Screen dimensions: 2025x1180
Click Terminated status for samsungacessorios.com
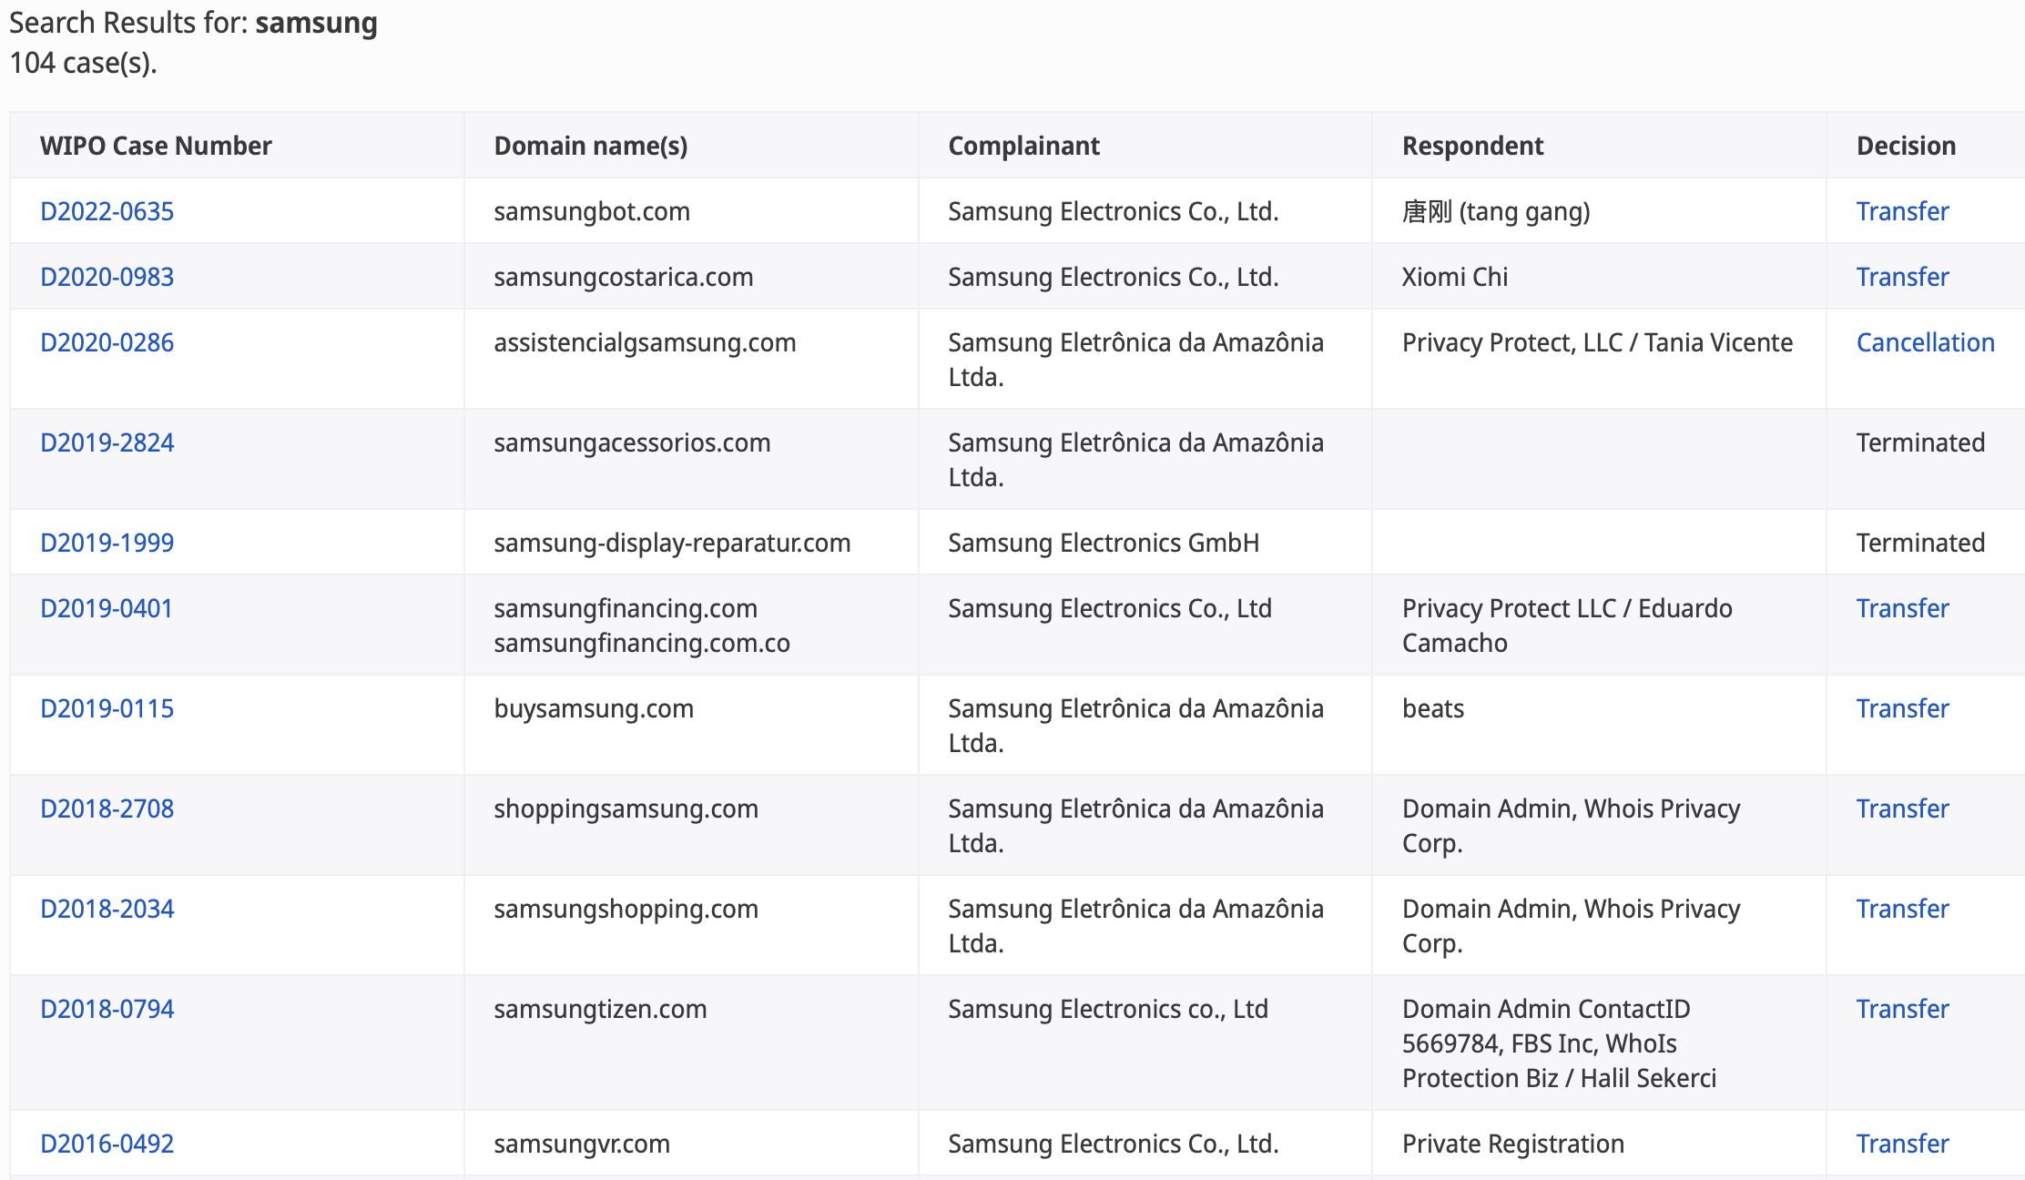[1920, 442]
